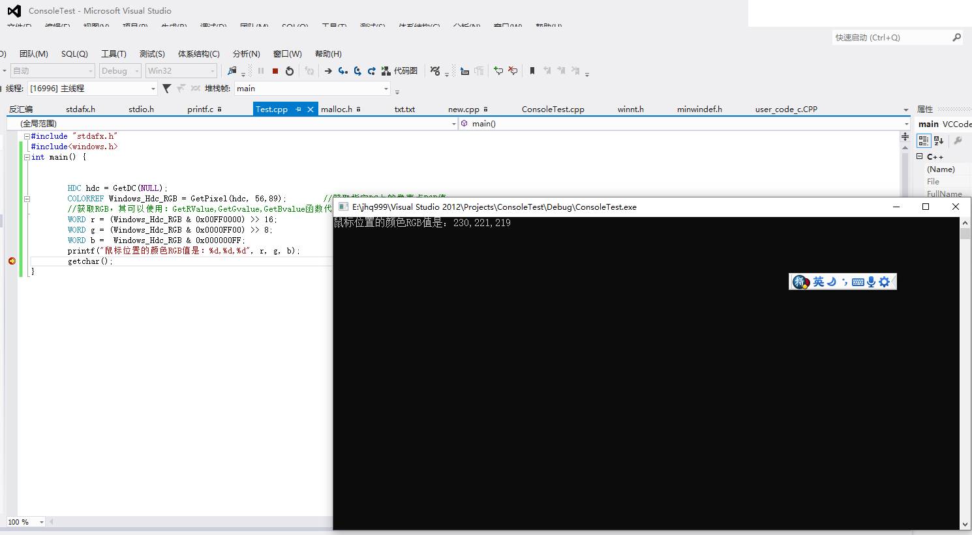Click the Property Pages wrench icon
Viewport: 972px width, 535px height.
[x=958, y=141]
